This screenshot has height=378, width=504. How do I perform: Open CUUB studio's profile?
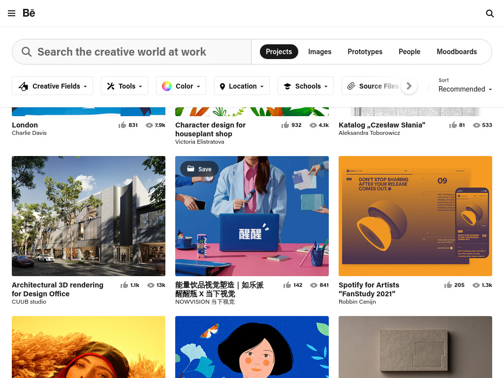click(29, 302)
